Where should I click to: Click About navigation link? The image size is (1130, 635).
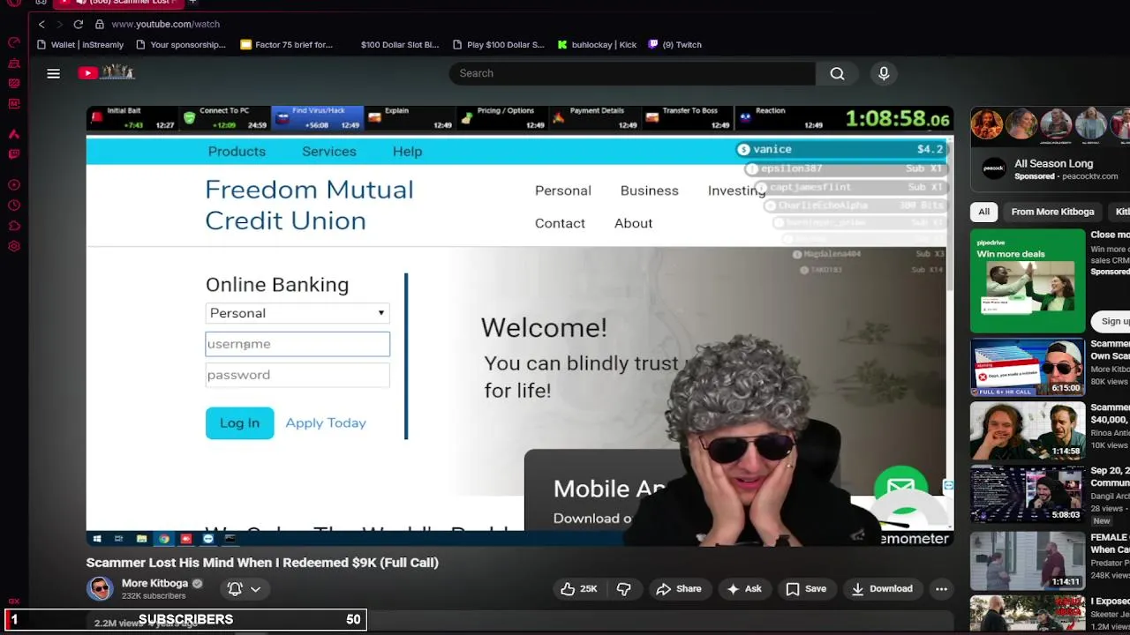tap(633, 223)
